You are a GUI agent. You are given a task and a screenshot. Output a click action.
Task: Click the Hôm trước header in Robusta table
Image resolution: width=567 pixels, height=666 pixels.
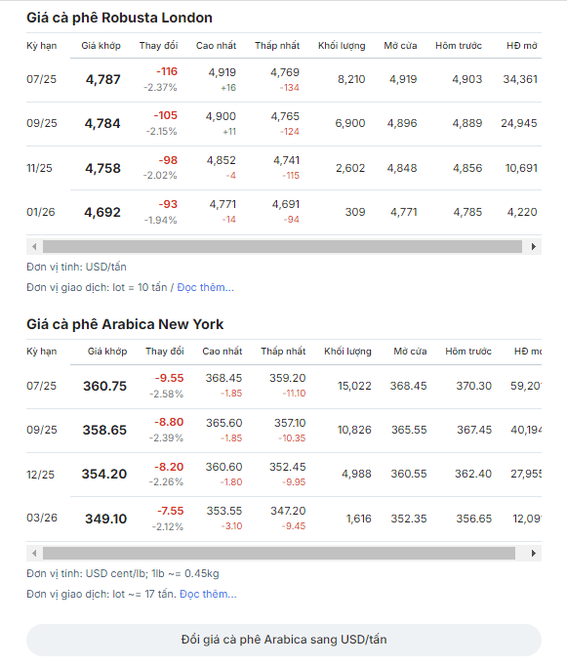click(x=459, y=46)
